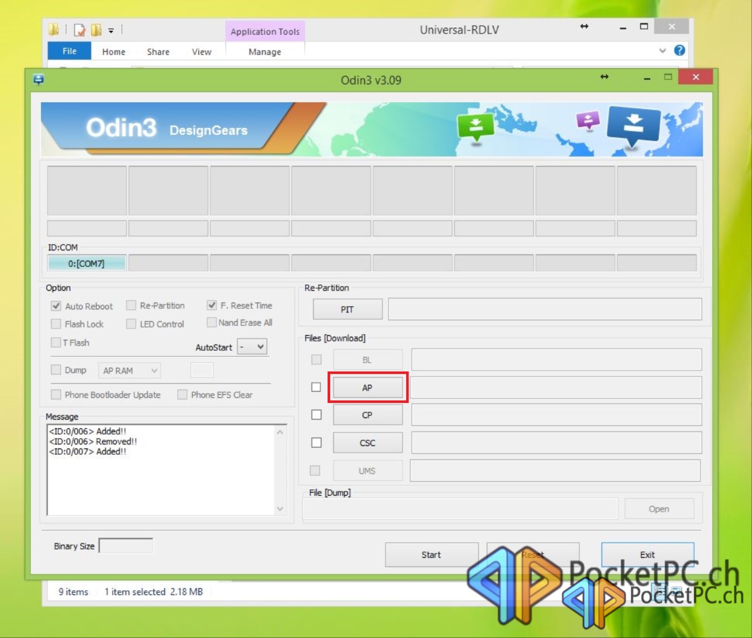Enable the Dump checkbox
Screen dimensions: 752x638
56,370
